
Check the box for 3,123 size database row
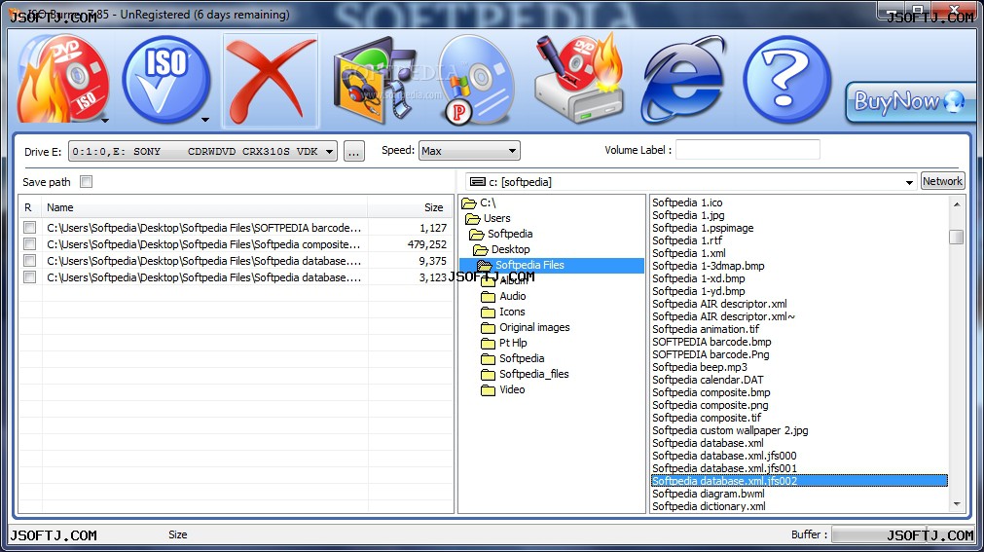coord(29,276)
